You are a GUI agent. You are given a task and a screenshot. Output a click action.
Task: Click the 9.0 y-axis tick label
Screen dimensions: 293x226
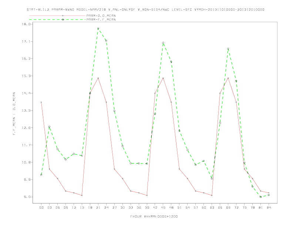tap(27, 197)
